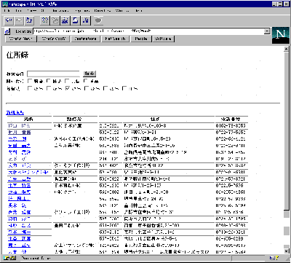Go back with the Back toolbar icon
Viewport: 291px width, 263px height.
9,20
